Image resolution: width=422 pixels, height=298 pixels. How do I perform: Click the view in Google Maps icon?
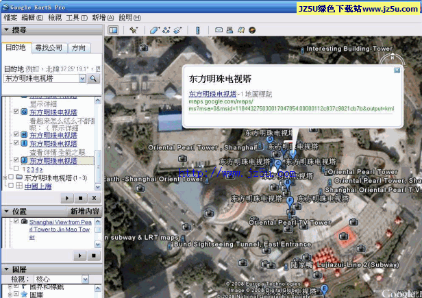[x=241, y=30]
